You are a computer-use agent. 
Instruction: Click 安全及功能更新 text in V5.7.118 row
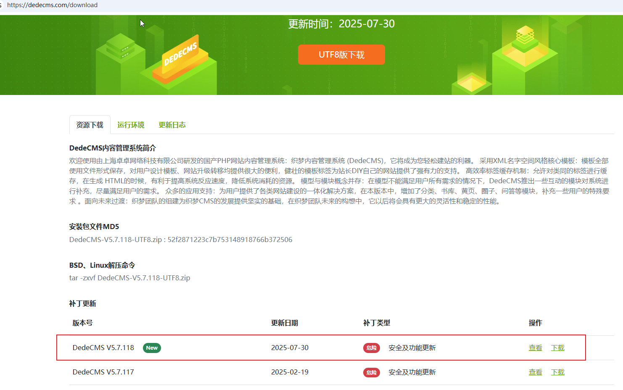click(x=412, y=348)
